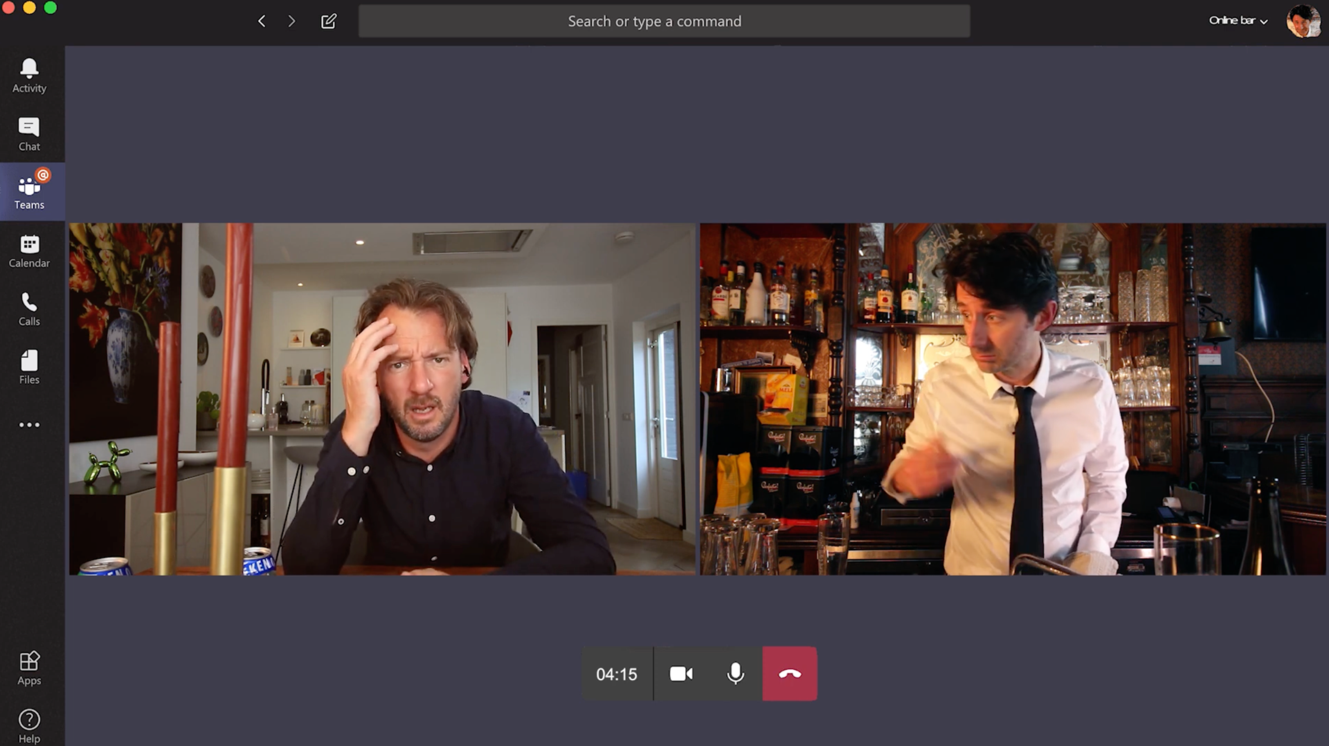This screenshot has height=746, width=1329.
Task: Minimize the window with yellow button
Action: [29, 8]
